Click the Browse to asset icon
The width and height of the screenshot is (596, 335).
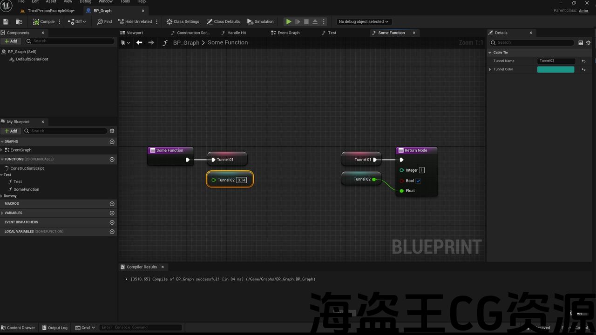(x=19, y=21)
